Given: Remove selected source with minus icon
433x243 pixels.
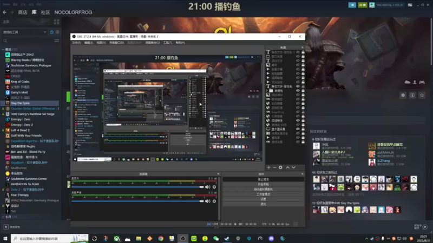Looking at the screenshot, I should coord(274,167).
